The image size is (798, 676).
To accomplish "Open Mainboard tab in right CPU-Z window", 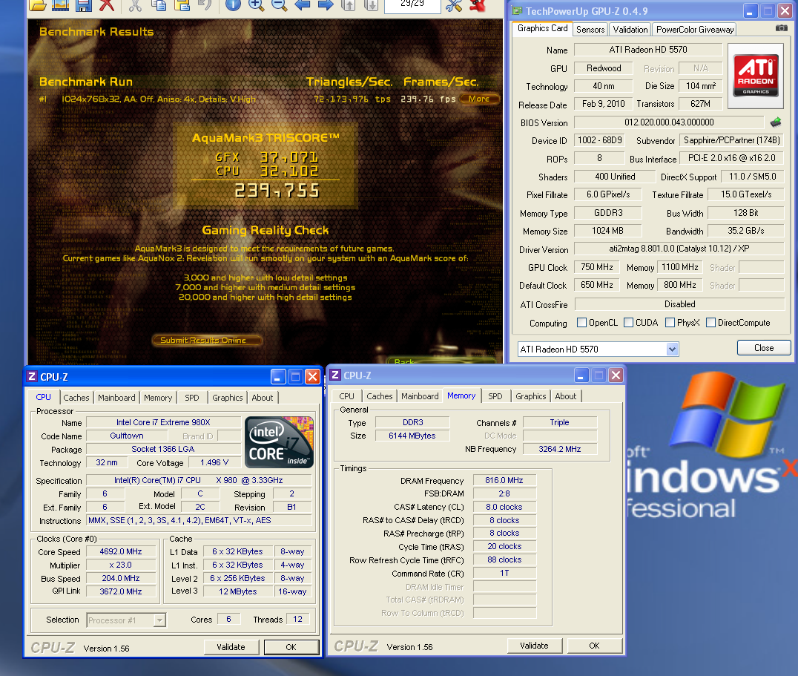I will [x=420, y=396].
